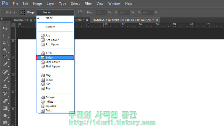Choose Twist warp style
Viewport: 224px width, 126px height.
55,110
